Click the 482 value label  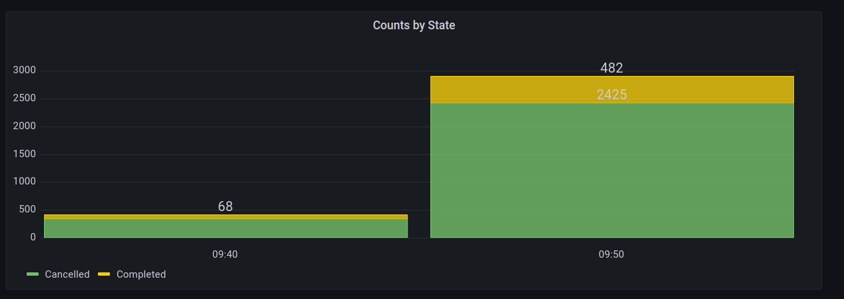[612, 68]
